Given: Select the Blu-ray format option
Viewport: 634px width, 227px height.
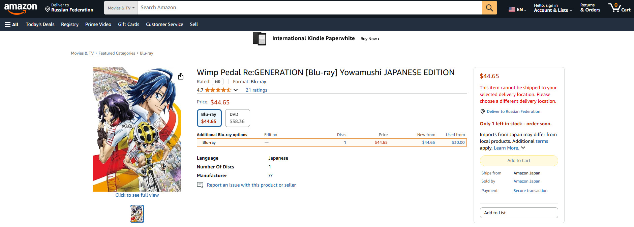Looking at the screenshot, I should (209, 118).
